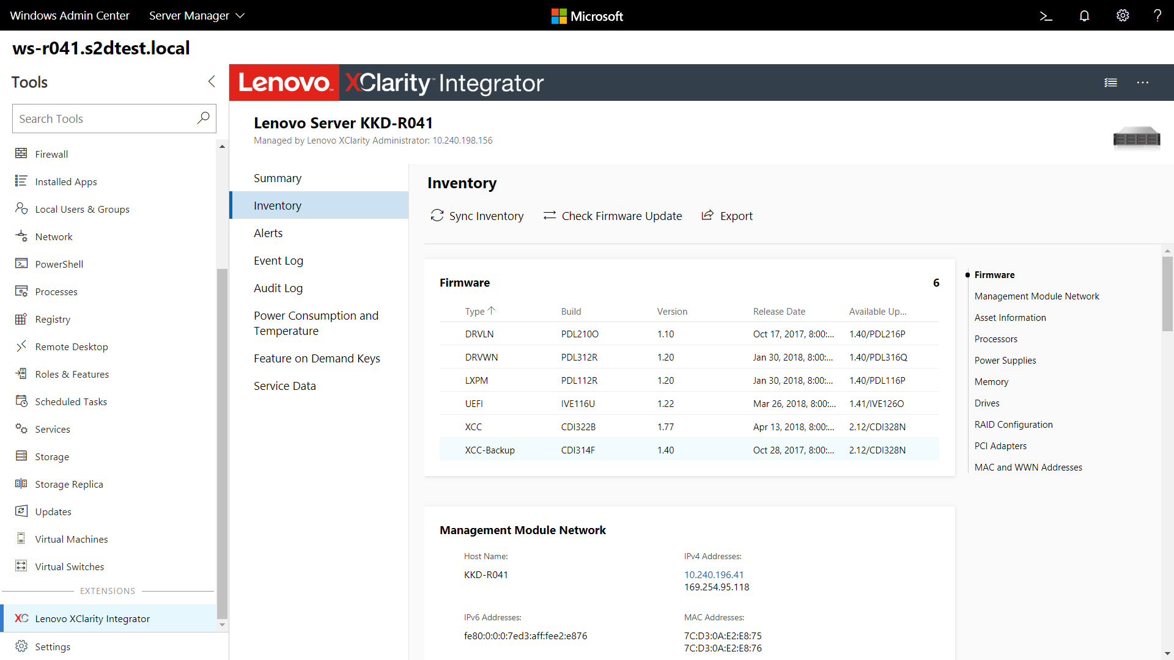Click the notification bell icon
Screen dimensions: 1174x660
(x=1085, y=15)
